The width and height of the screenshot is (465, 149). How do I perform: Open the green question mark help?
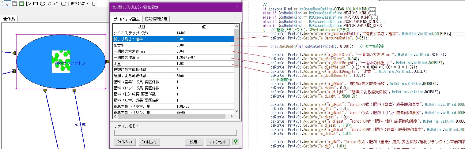[x=235, y=142]
